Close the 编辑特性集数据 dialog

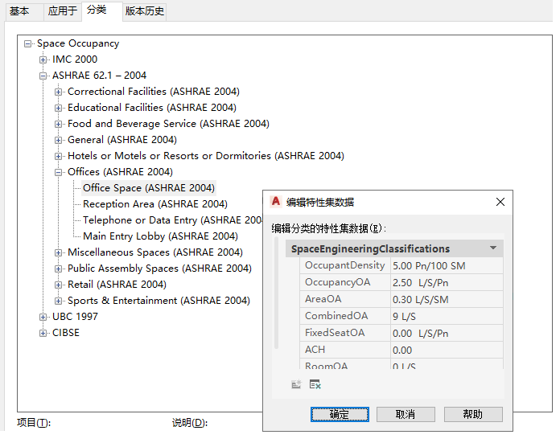[x=500, y=202]
